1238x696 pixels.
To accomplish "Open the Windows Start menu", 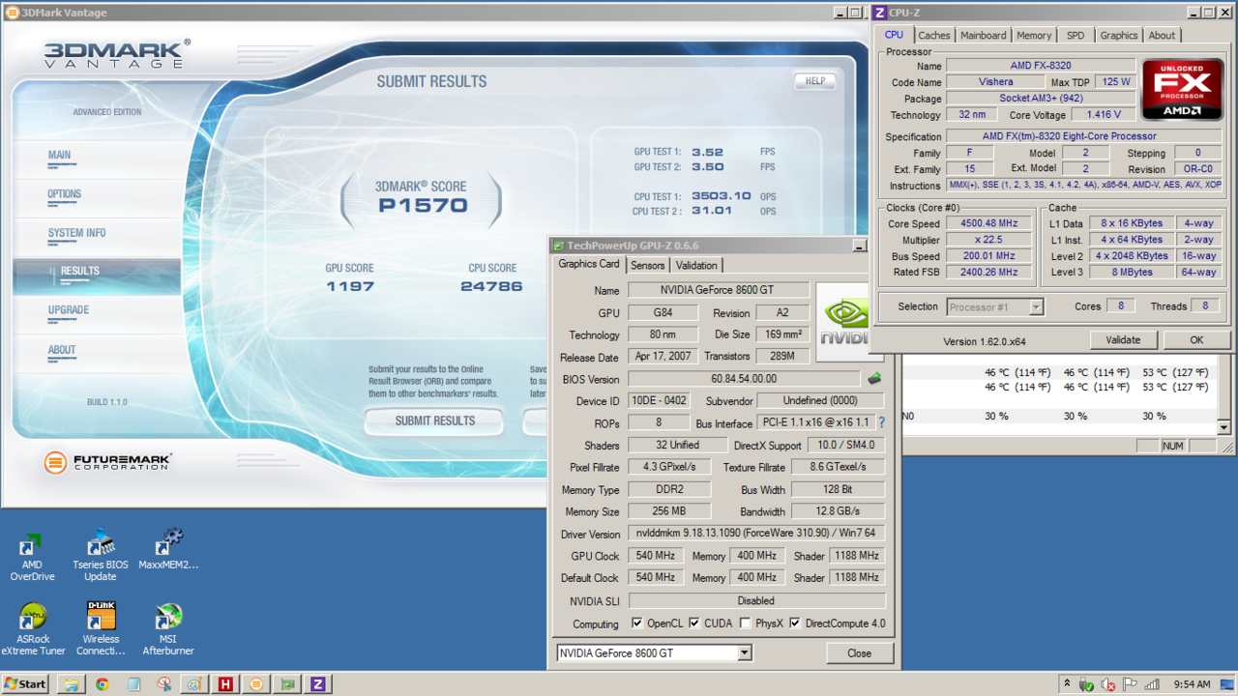I will (26, 683).
